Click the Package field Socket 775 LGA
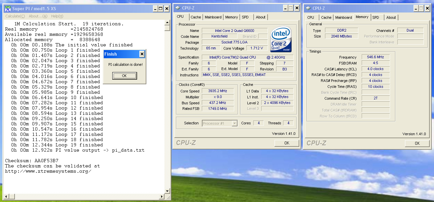 (x=235, y=42)
